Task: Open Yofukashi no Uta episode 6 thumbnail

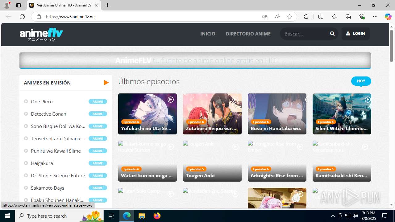Action: coord(148,114)
